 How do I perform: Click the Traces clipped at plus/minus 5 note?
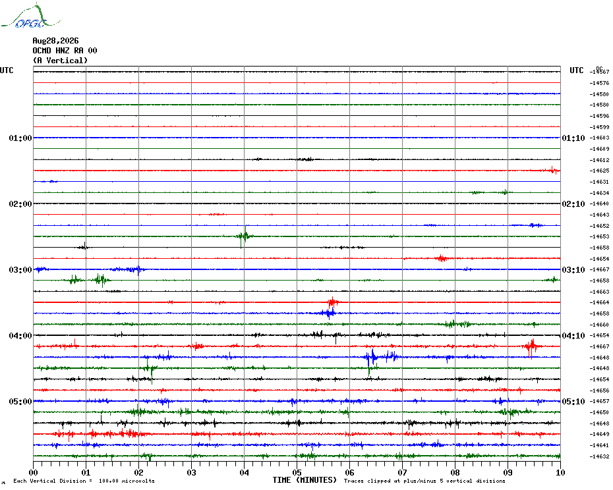[x=424, y=481]
